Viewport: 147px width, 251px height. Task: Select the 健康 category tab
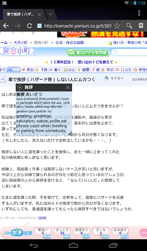(83, 70)
